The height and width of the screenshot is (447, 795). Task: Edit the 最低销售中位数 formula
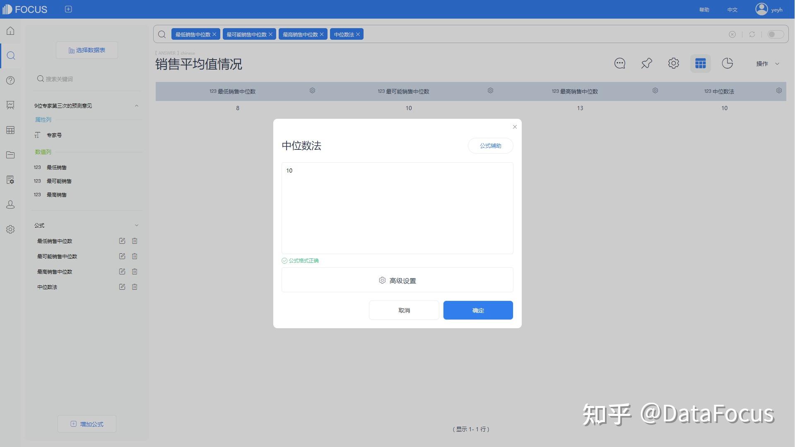pos(122,241)
